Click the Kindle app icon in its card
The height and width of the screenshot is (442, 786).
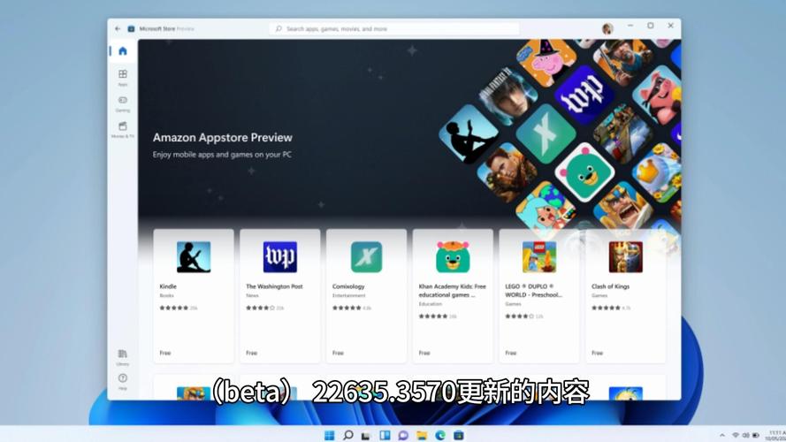point(194,256)
